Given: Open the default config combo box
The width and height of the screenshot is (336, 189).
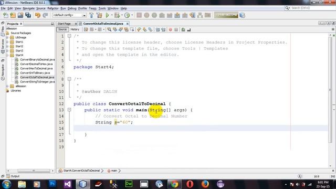Looking at the screenshot, I should click(x=69, y=15).
